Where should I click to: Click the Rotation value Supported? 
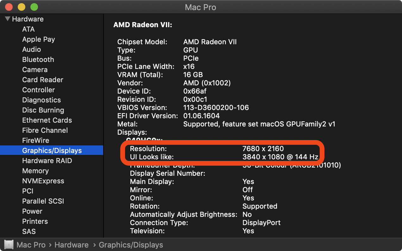tap(260, 206)
